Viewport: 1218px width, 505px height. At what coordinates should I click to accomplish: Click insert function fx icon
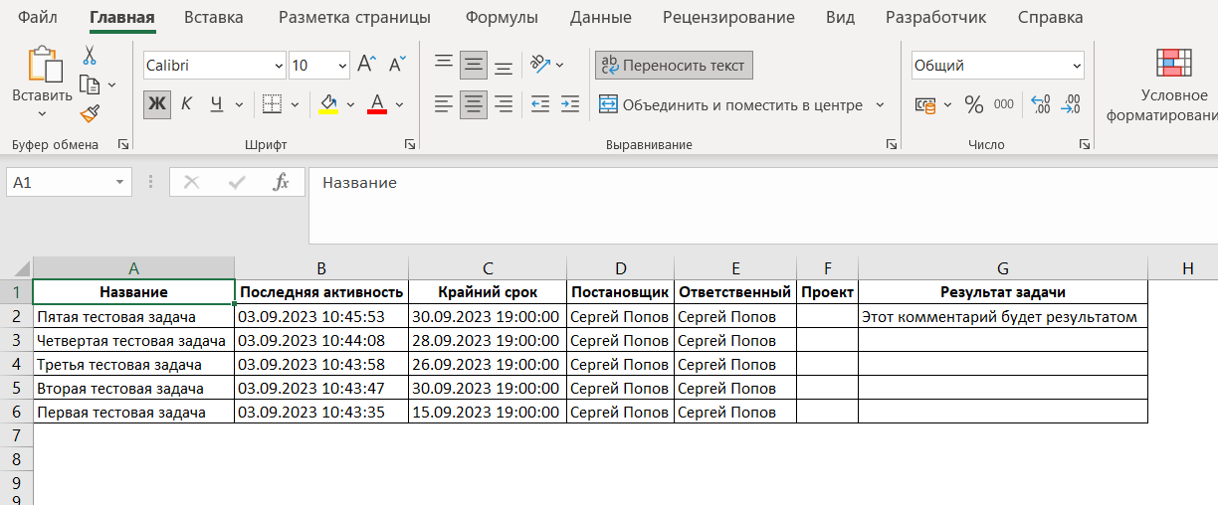click(x=282, y=182)
